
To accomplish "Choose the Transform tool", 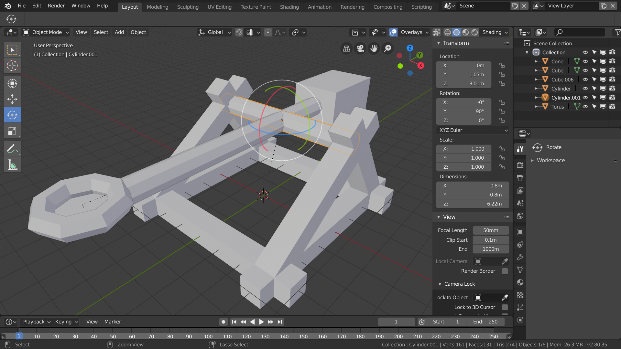I will click(x=12, y=83).
